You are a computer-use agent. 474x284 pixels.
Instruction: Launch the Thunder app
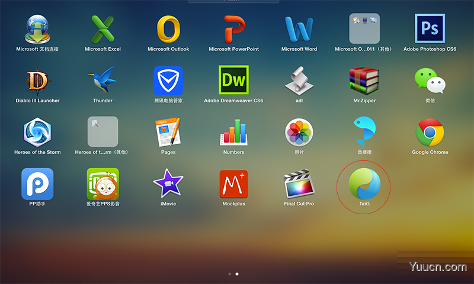coord(103,80)
